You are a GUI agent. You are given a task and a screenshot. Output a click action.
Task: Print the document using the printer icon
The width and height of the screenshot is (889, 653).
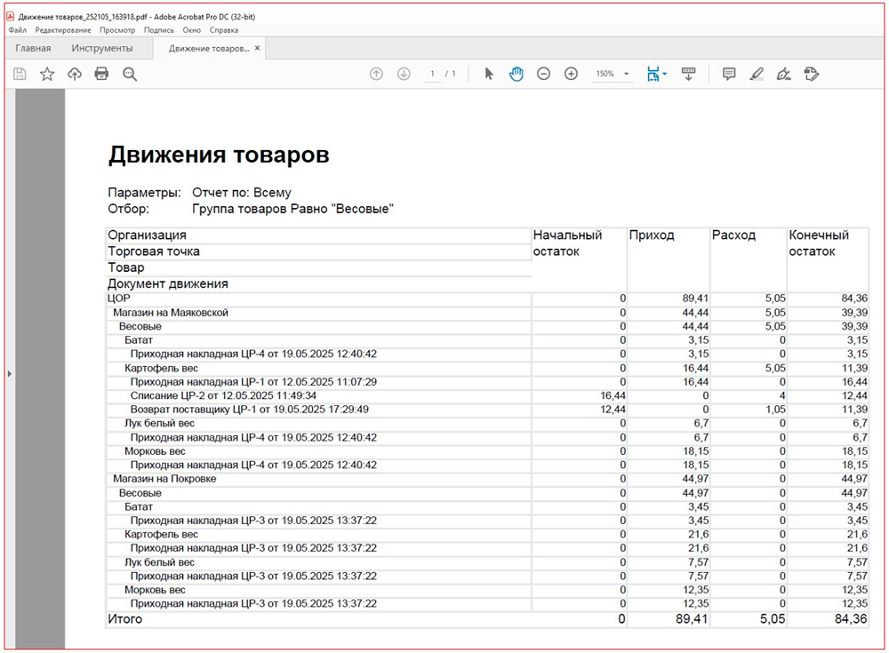tap(101, 74)
